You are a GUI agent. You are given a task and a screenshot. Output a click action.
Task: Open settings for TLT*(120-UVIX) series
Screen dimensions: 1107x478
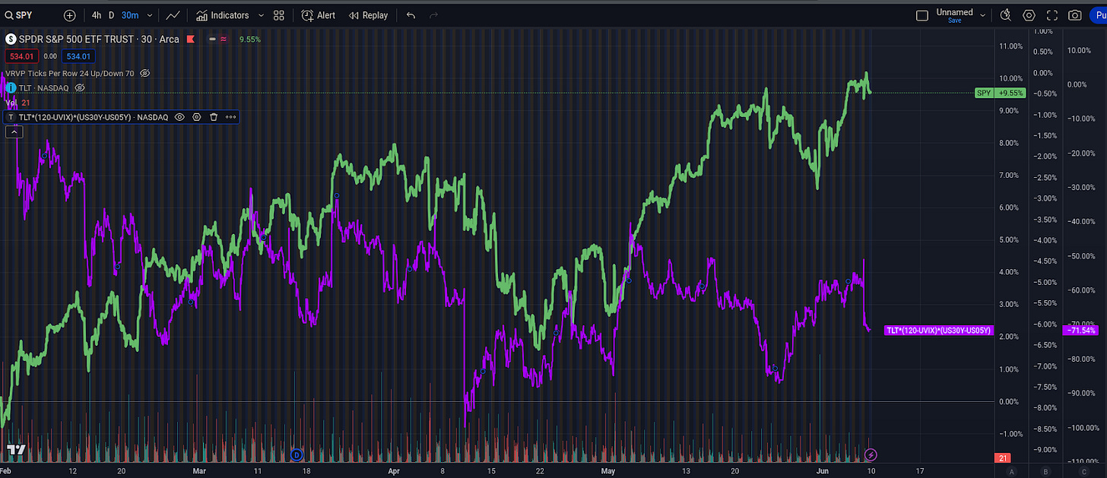point(197,117)
